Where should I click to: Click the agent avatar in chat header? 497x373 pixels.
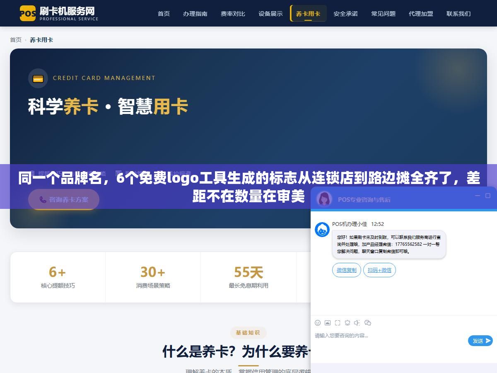(x=324, y=199)
